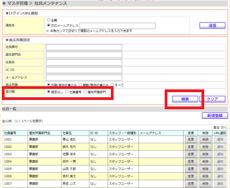Click the IC ID input field
The image size is (230, 188).
84,70
